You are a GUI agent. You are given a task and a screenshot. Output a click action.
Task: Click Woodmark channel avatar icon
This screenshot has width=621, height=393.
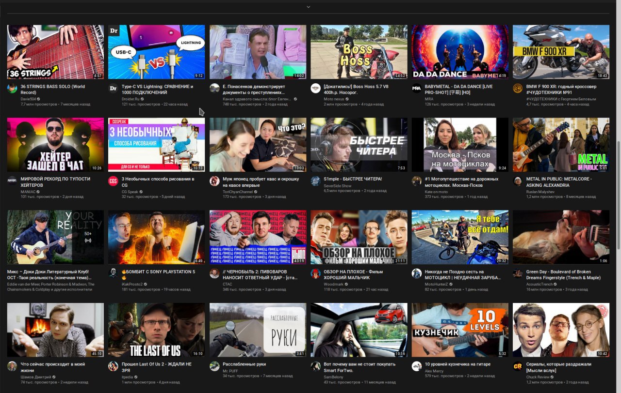315,273
